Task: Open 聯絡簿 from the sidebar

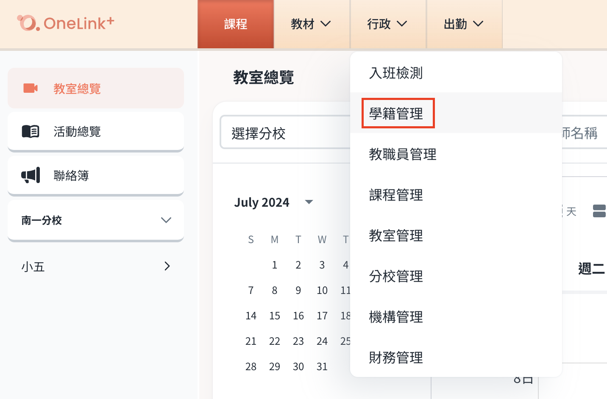Action: coord(71,175)
